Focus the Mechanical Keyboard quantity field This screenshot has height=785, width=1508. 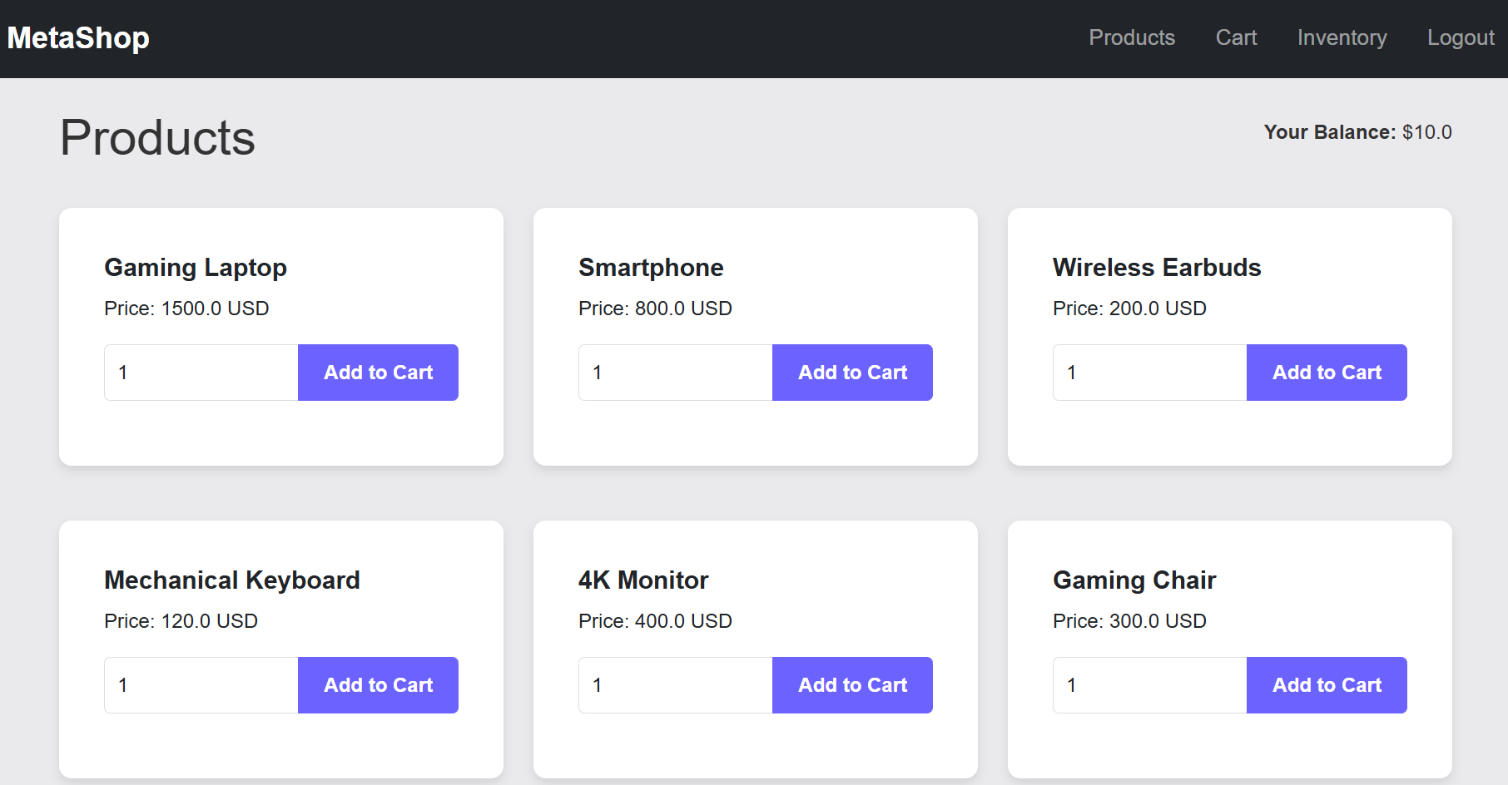(x=201, y=685)
